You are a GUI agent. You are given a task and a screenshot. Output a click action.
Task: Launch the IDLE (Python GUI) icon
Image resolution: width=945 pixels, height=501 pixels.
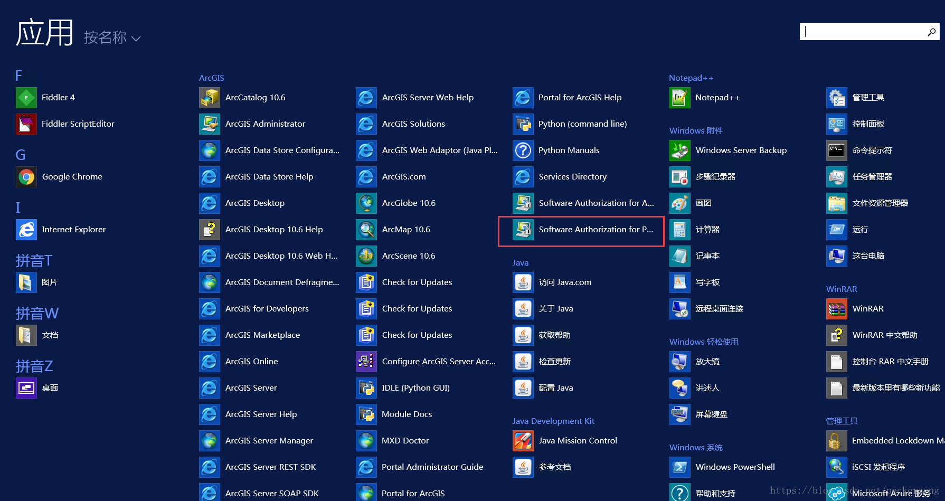[366, 388]
